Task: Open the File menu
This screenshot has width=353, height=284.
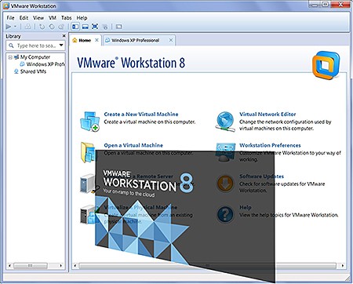Action: click(10, 18)
